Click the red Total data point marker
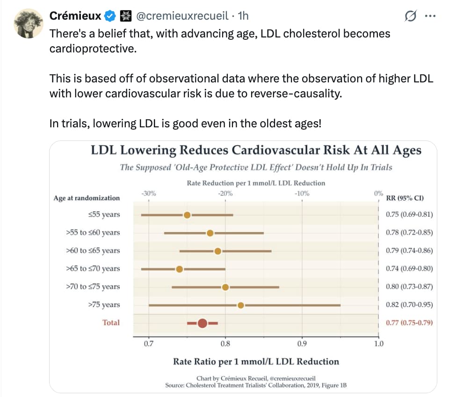This screenshot has width=449, height=397. pos(203,323)
